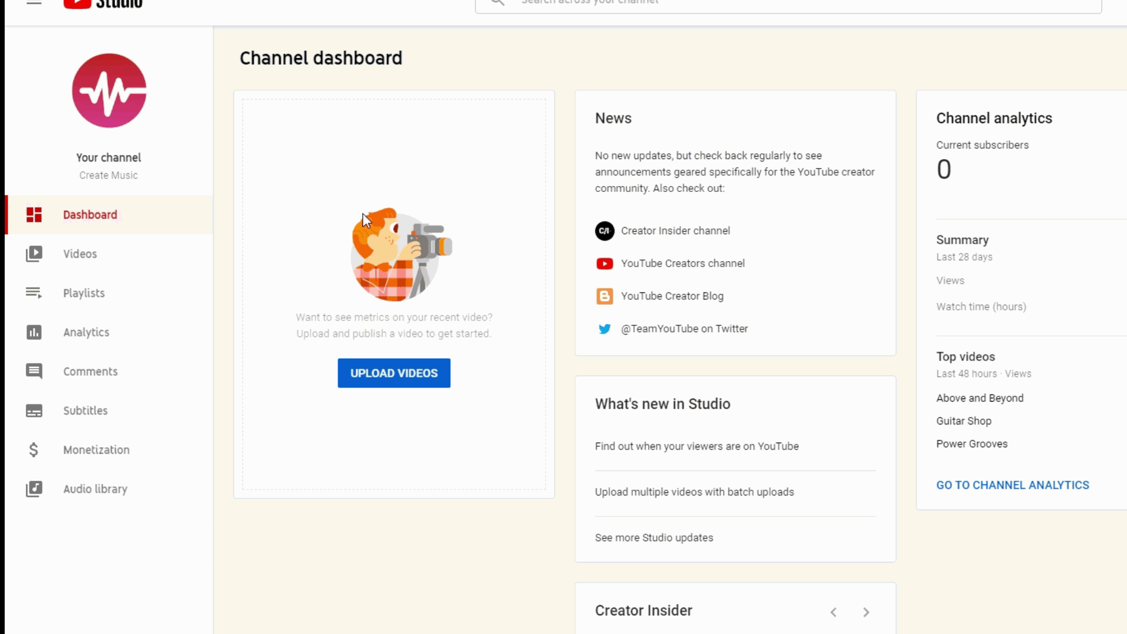Open Audio library page
Viewport: 1127px width, 634px height.
[109, 489]
